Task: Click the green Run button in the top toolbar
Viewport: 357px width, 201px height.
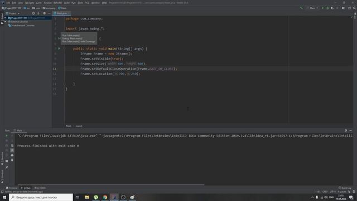Action: pyautogui.click(x=322, y=8)
